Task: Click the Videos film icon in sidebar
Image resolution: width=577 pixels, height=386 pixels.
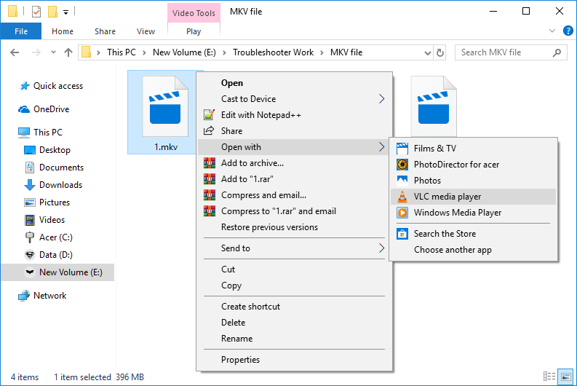Action: [29, 220]
